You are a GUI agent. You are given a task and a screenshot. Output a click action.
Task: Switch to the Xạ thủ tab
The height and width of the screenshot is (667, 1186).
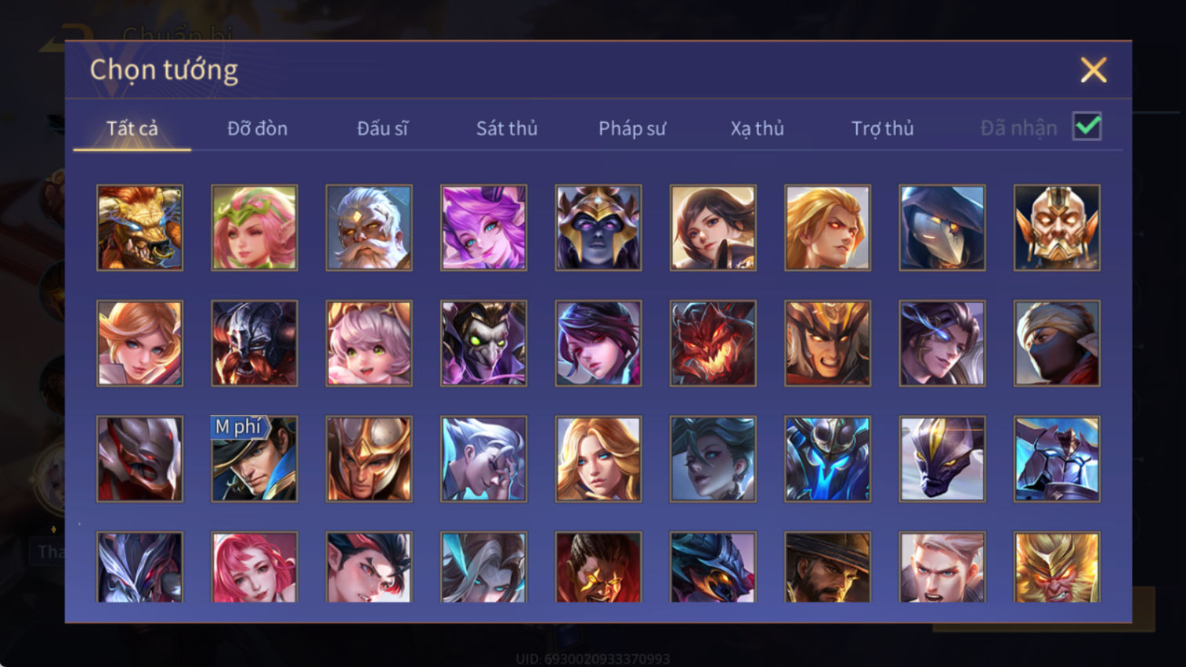tap(758, 128)
